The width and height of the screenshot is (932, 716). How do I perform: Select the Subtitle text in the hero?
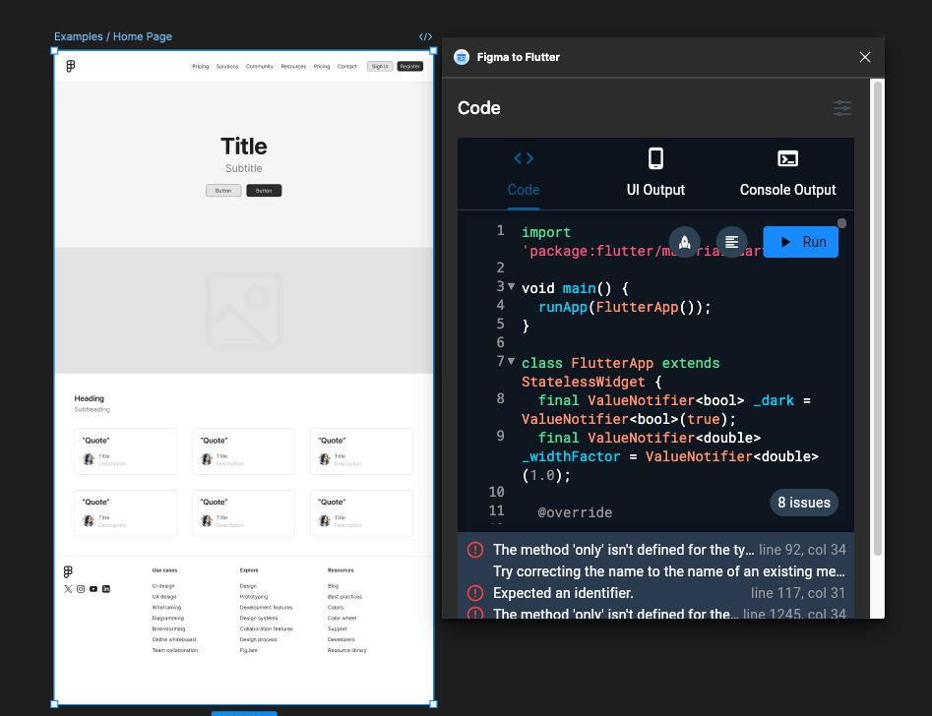[x=244, y=169]
